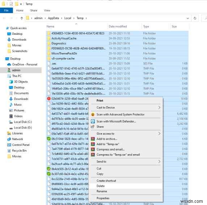This screenshot has width=207, height=205.
Task: Click the Microsoft Defender shield icon
Action: 93,121
